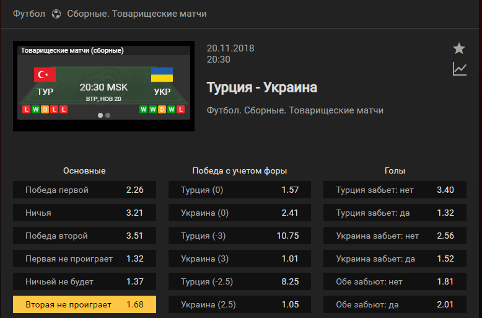Pick Турция (-2.5) handicap at 8.25
The height and width of the screenshot is (318, 482).
[240, 281]
